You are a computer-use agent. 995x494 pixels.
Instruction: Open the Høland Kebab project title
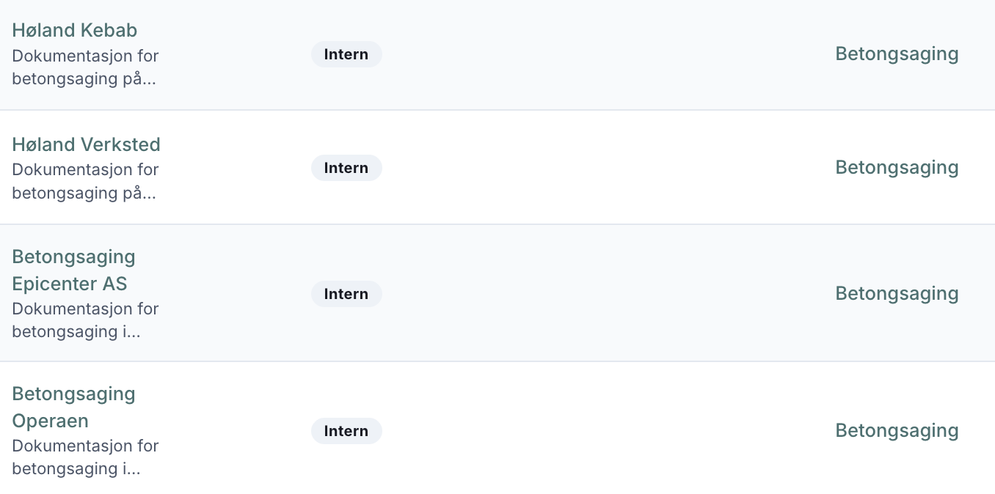75,31
